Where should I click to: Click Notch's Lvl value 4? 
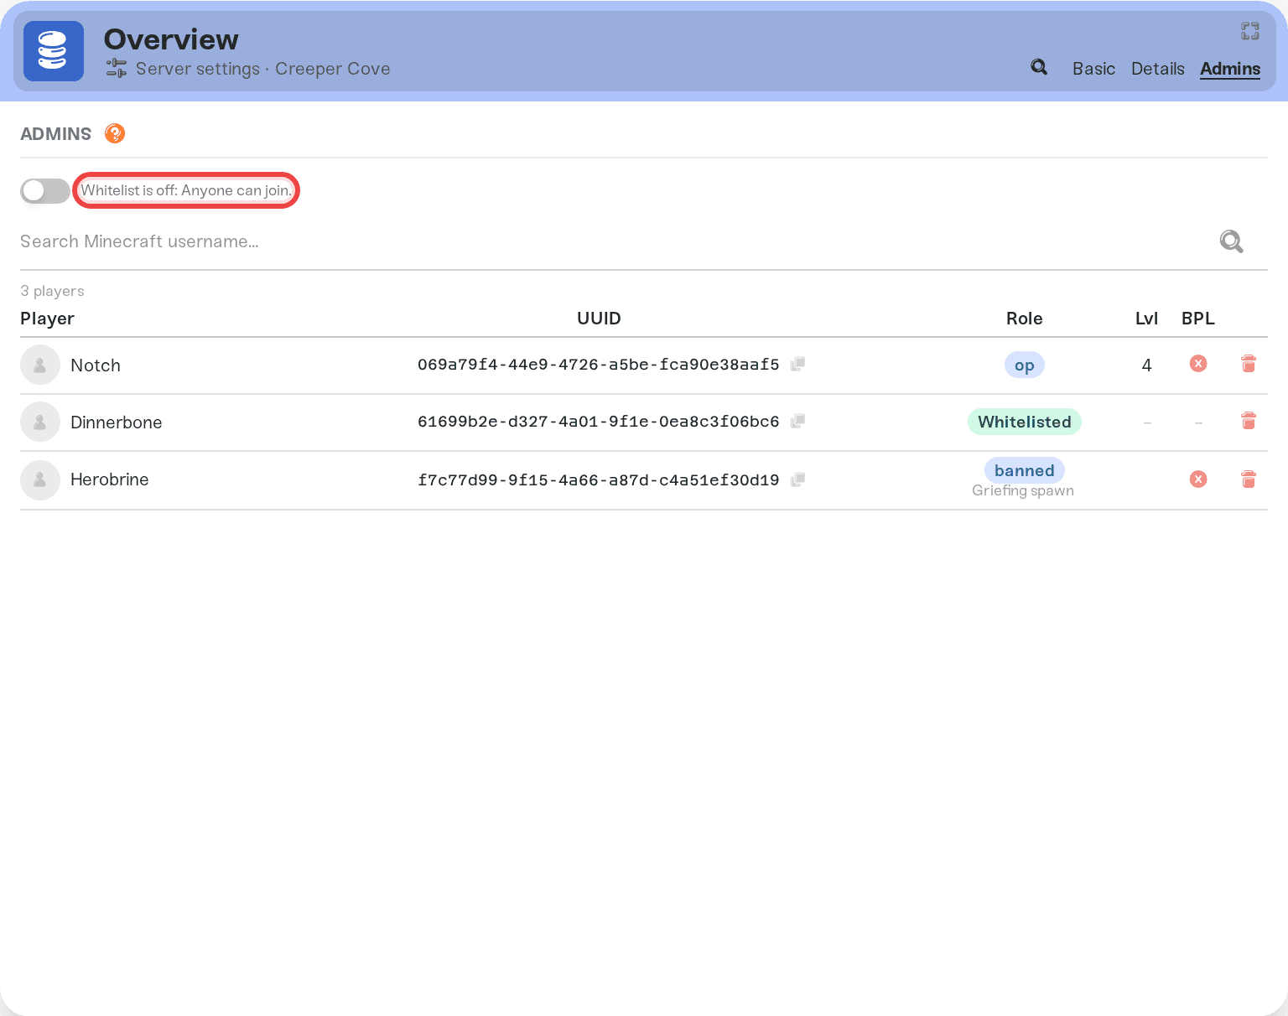click(1146, 365)
